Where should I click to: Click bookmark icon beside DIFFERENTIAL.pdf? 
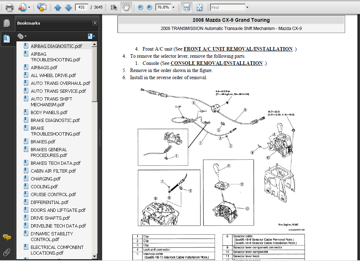[26, 202]
